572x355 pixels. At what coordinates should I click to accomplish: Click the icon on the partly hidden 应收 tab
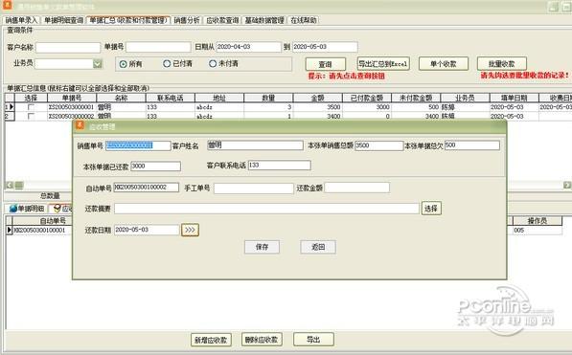pos(57,208)
